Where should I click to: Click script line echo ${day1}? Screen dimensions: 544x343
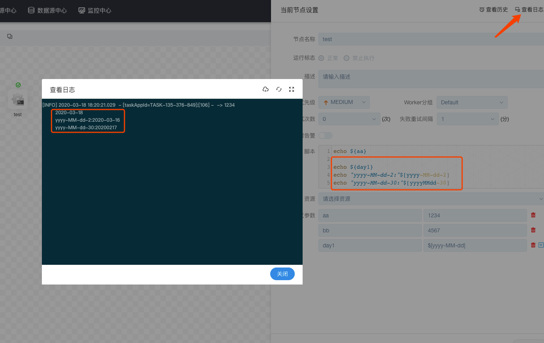point(353,167)
